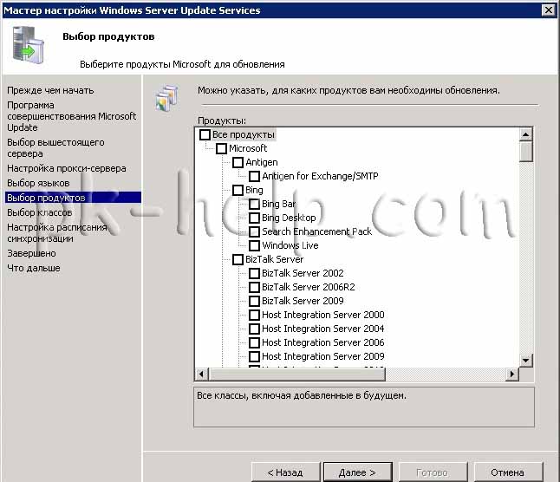Check Host Integration Server 2000 box
This screenshot has height=482, width=560.
pyautogui.click(x=254, y=315)
